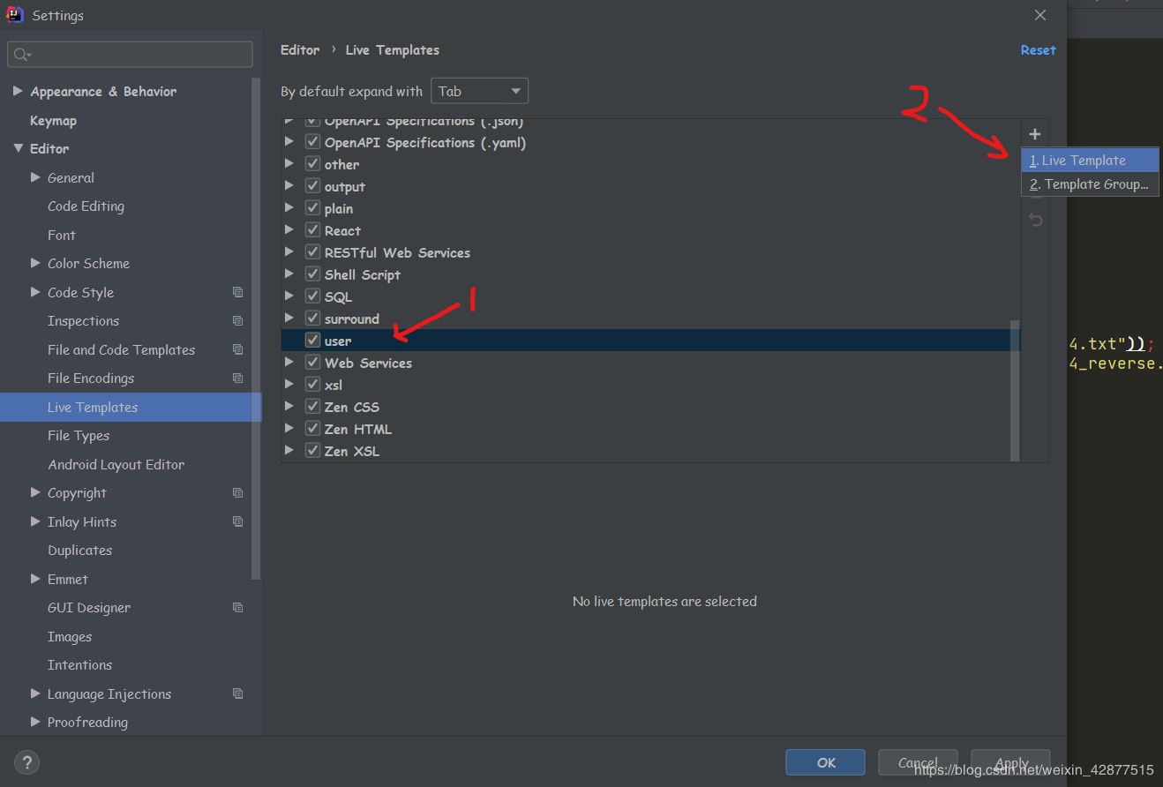Click the project-level icon beside GUI Designer
Screen dimensions: 1163x787
point(237,608)
